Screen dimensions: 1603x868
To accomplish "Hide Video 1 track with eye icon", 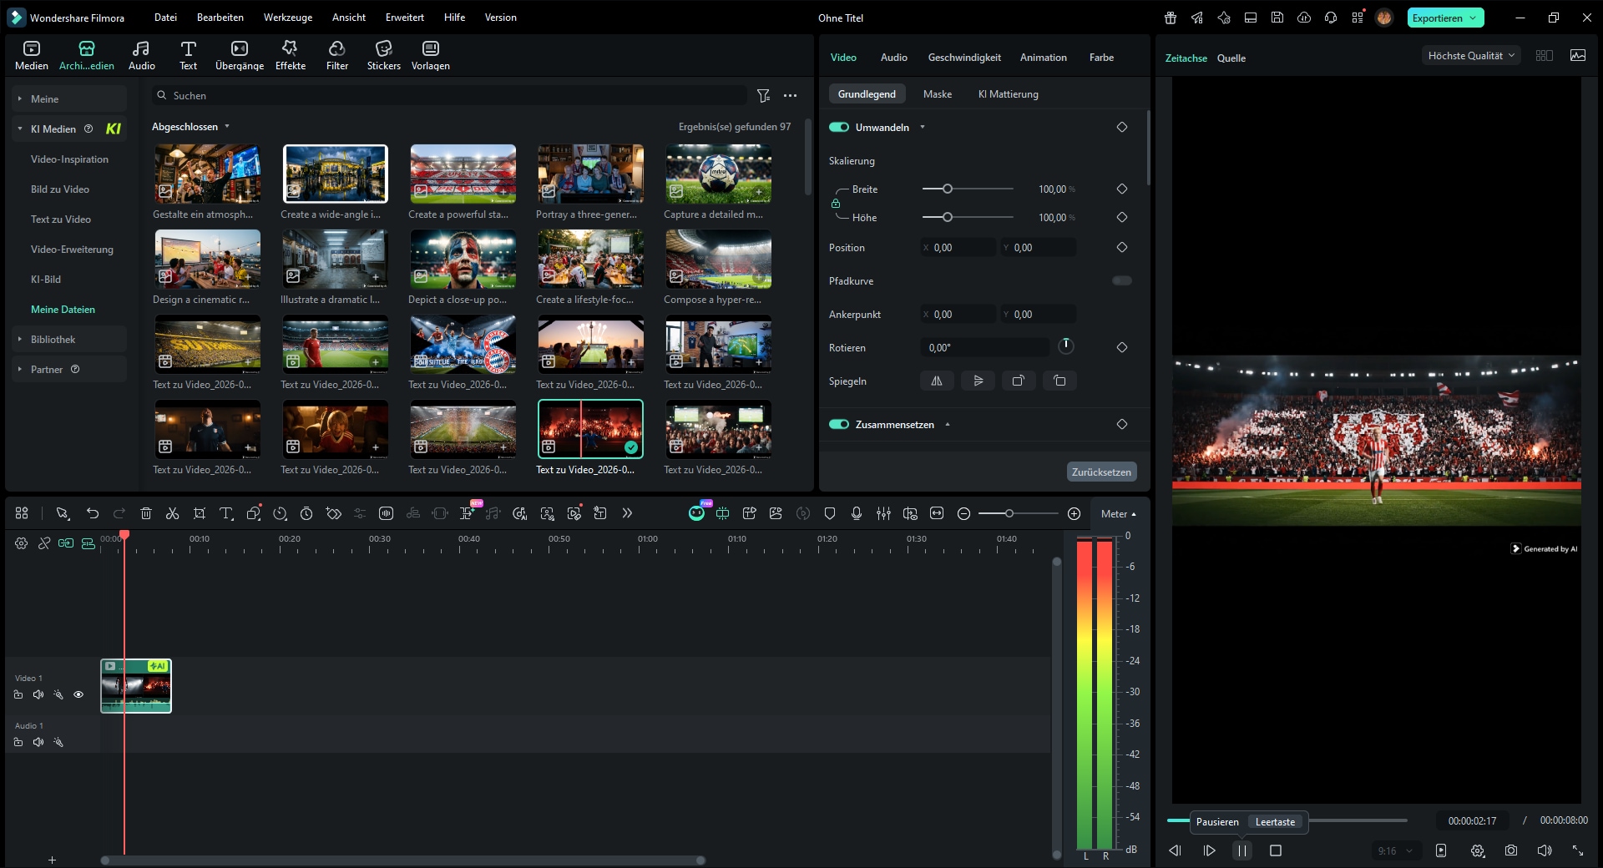I will click(78, 694).
